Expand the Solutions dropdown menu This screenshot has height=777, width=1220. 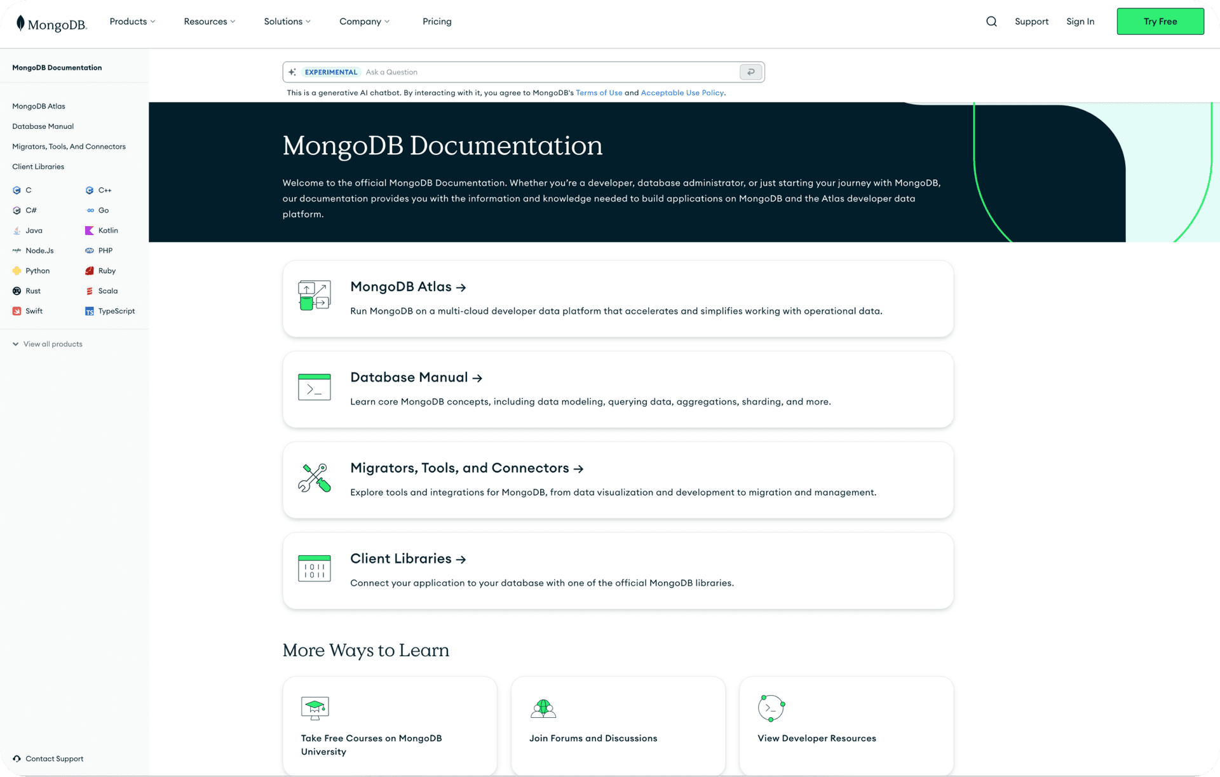tap(287, 22)
